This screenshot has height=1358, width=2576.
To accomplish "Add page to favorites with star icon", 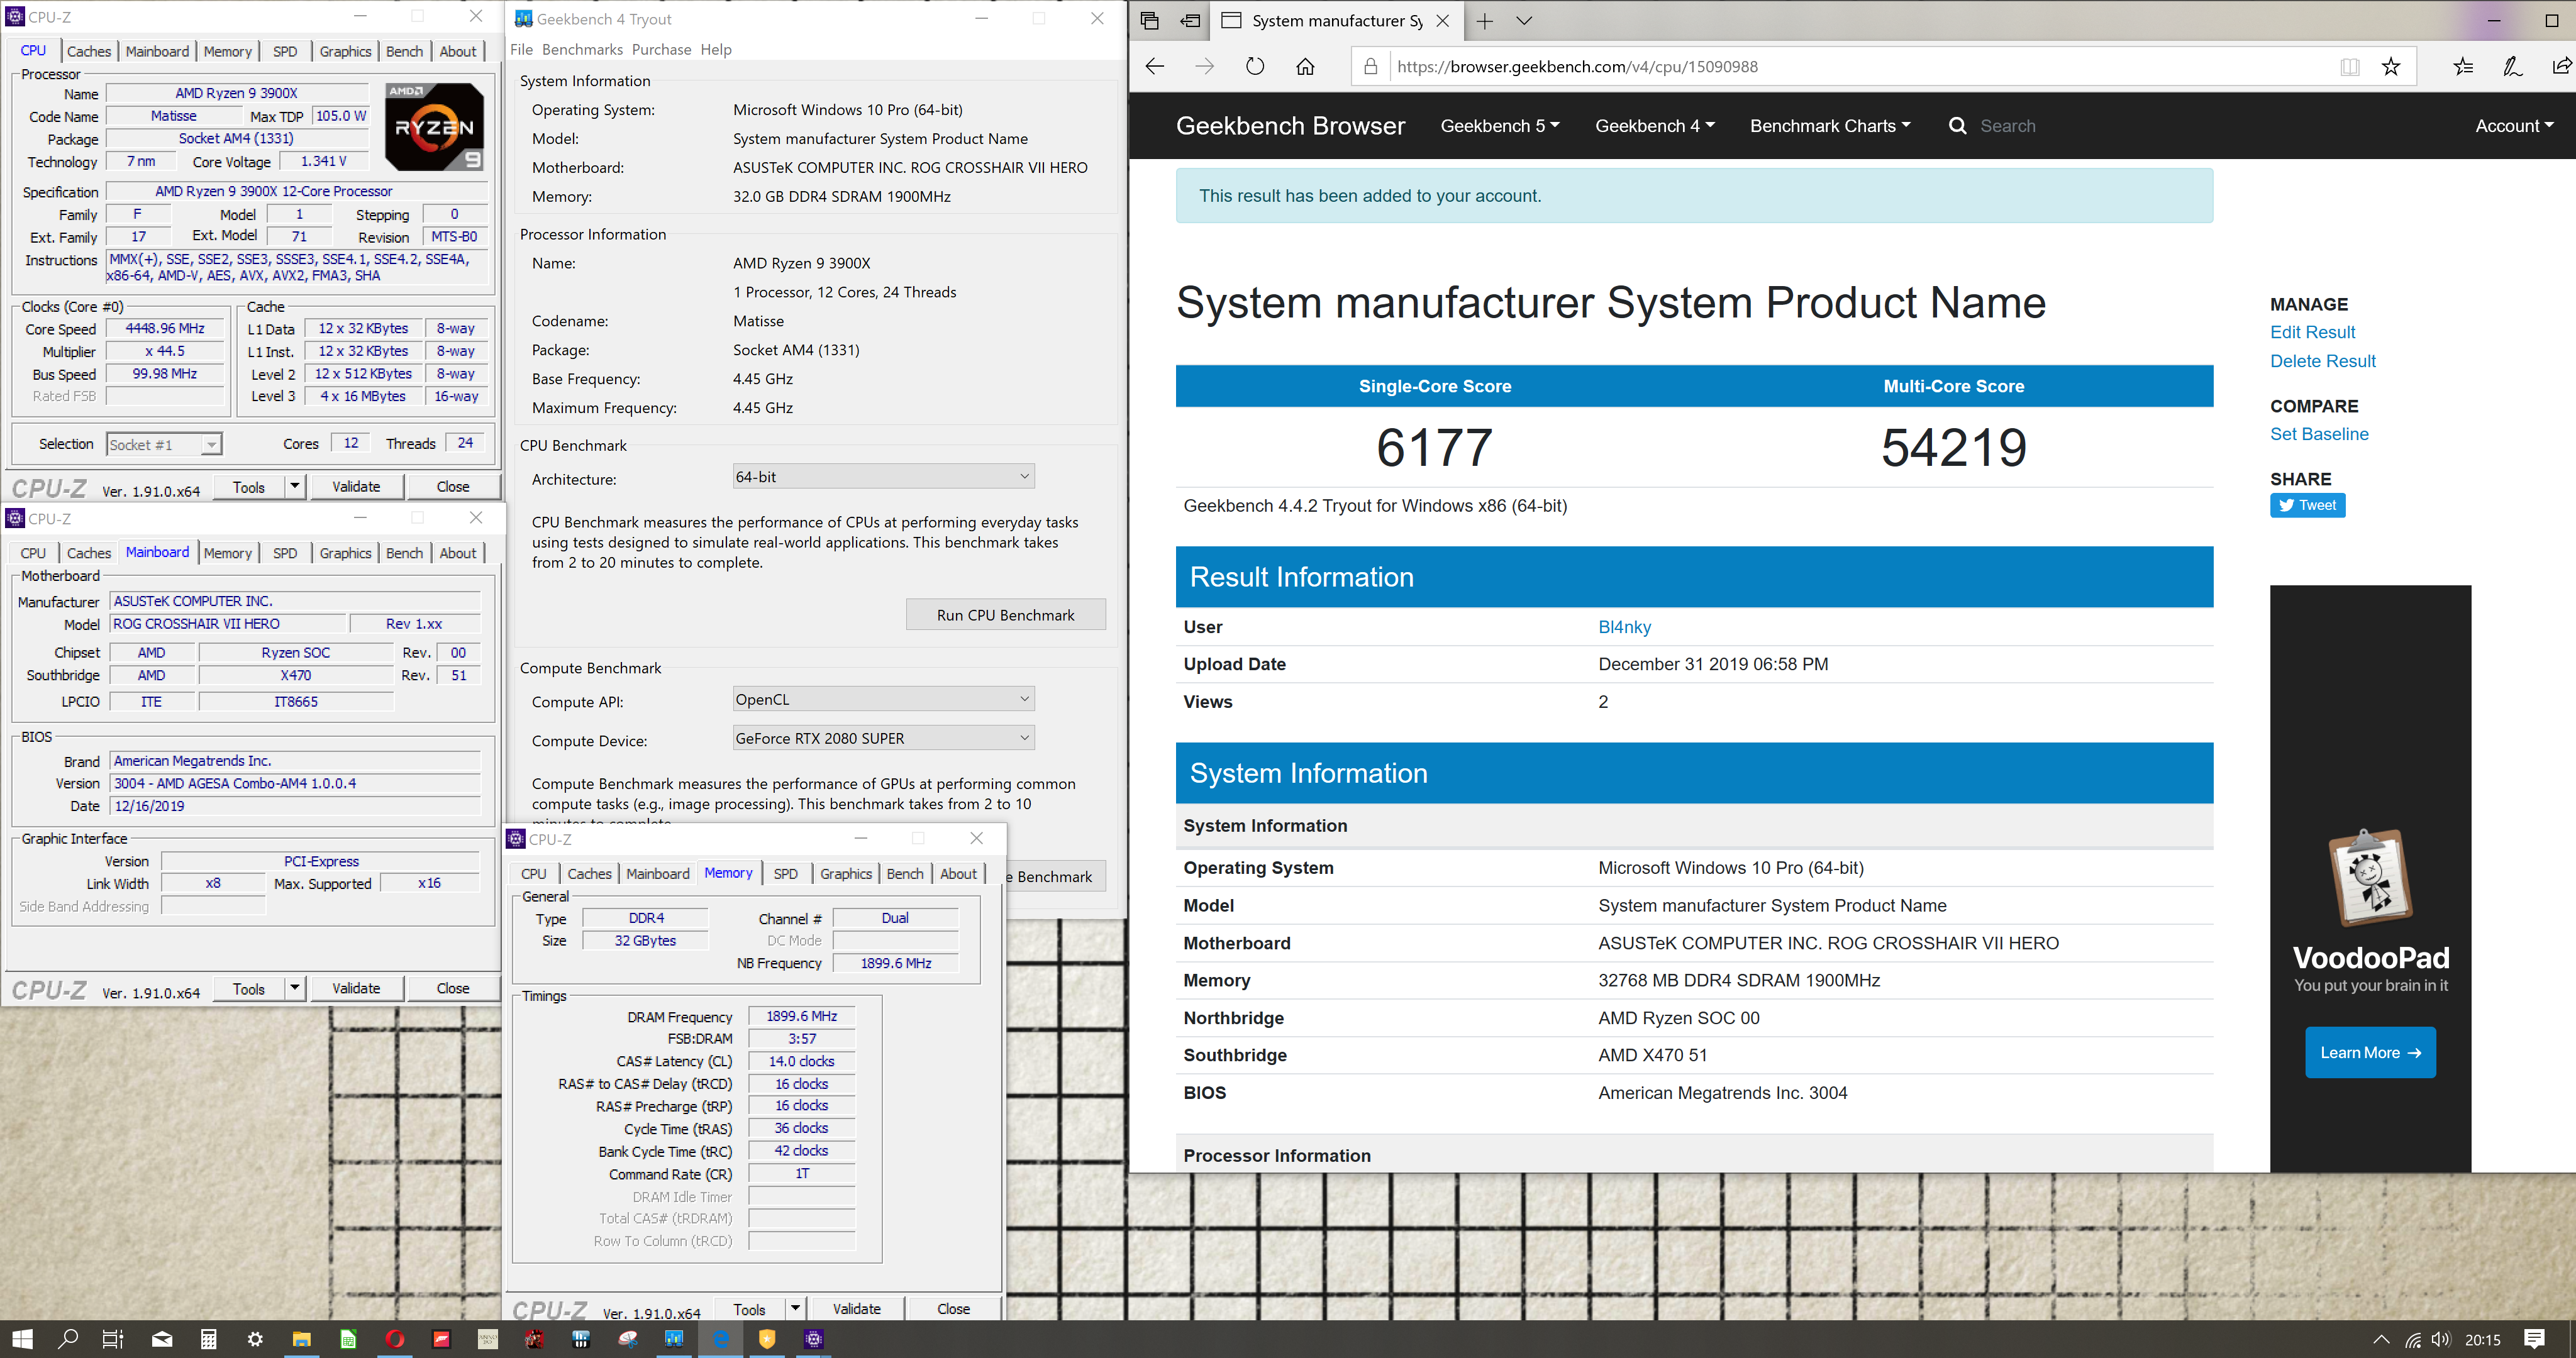I will 2391,66.
